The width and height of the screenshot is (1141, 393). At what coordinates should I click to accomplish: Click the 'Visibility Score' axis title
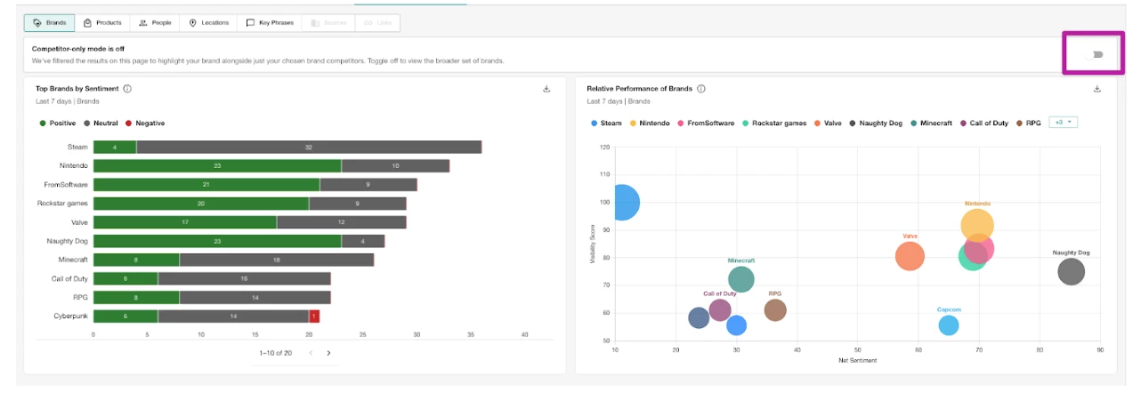[x=593, y=244]
